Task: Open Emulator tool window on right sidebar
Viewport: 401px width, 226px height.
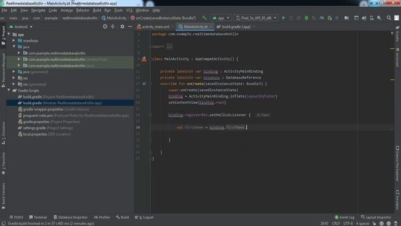Action: 397,200
